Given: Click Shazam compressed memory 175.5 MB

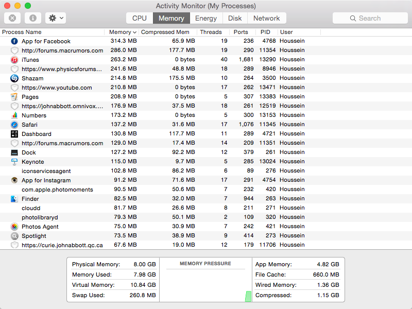Looking at the screenshot, I should 182,78.
